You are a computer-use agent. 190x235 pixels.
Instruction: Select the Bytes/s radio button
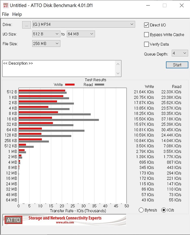click(x=141, y=210)
